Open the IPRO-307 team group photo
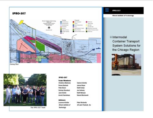This screenshot has height=118, width=153. (25, 90)
